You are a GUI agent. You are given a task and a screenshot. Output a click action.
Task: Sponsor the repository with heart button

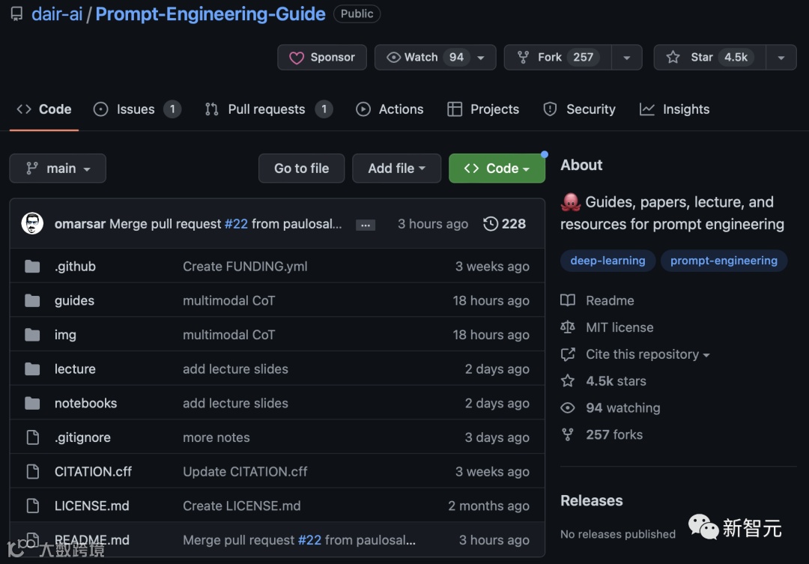[322, 58]
